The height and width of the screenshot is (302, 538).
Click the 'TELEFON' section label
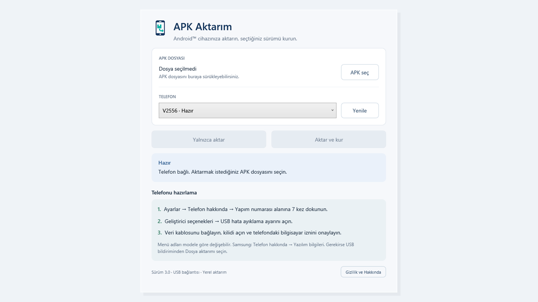(x=167, y=97)
